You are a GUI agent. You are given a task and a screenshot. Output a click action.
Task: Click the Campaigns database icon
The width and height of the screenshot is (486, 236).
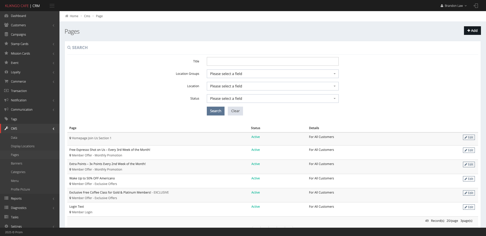pos(6,34)
